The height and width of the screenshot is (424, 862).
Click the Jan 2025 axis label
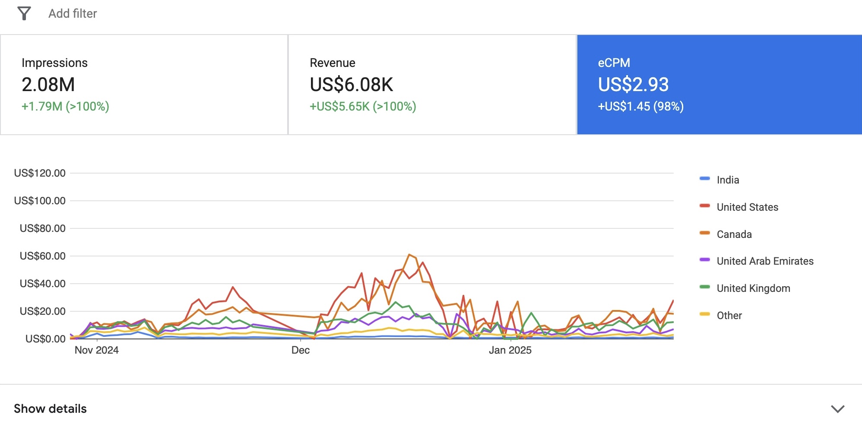[510, 350]
